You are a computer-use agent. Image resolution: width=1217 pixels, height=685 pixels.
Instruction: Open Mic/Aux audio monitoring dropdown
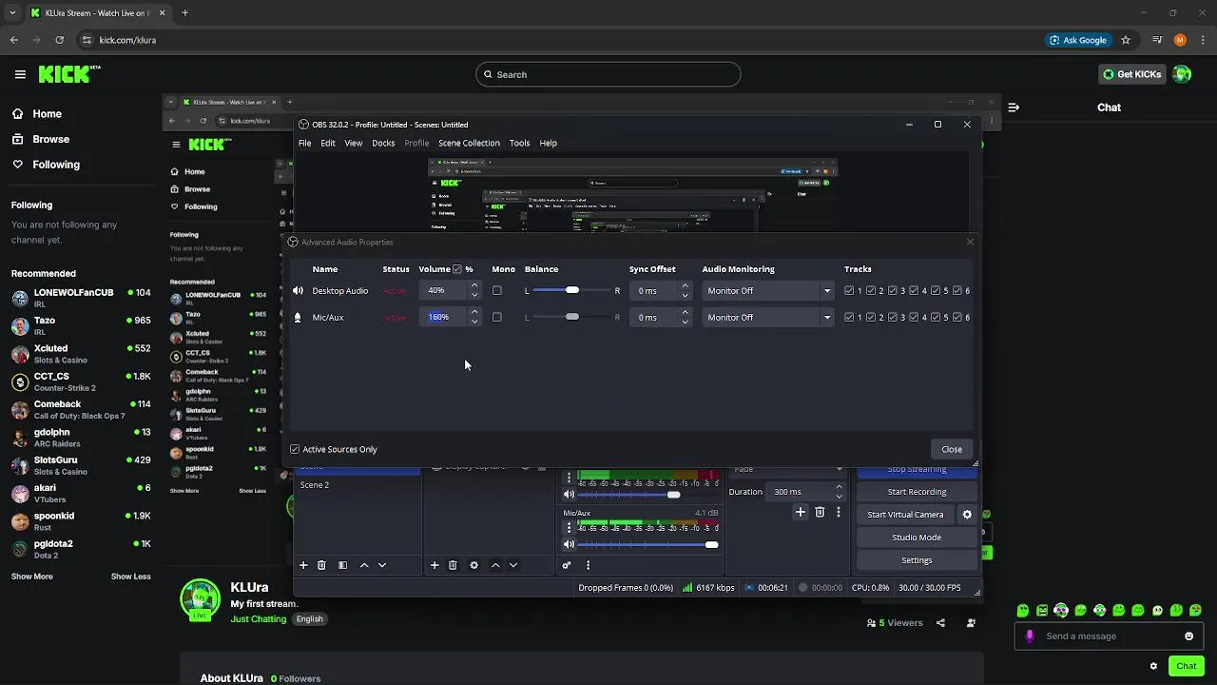[x=768, y=317]
